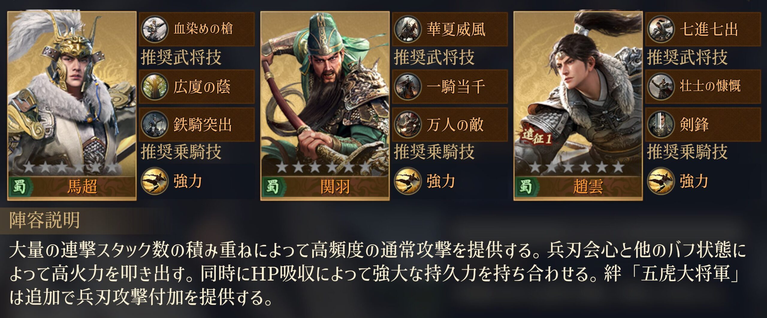Select the 広廈の蔭 tree skill icon

pos(154,87)
